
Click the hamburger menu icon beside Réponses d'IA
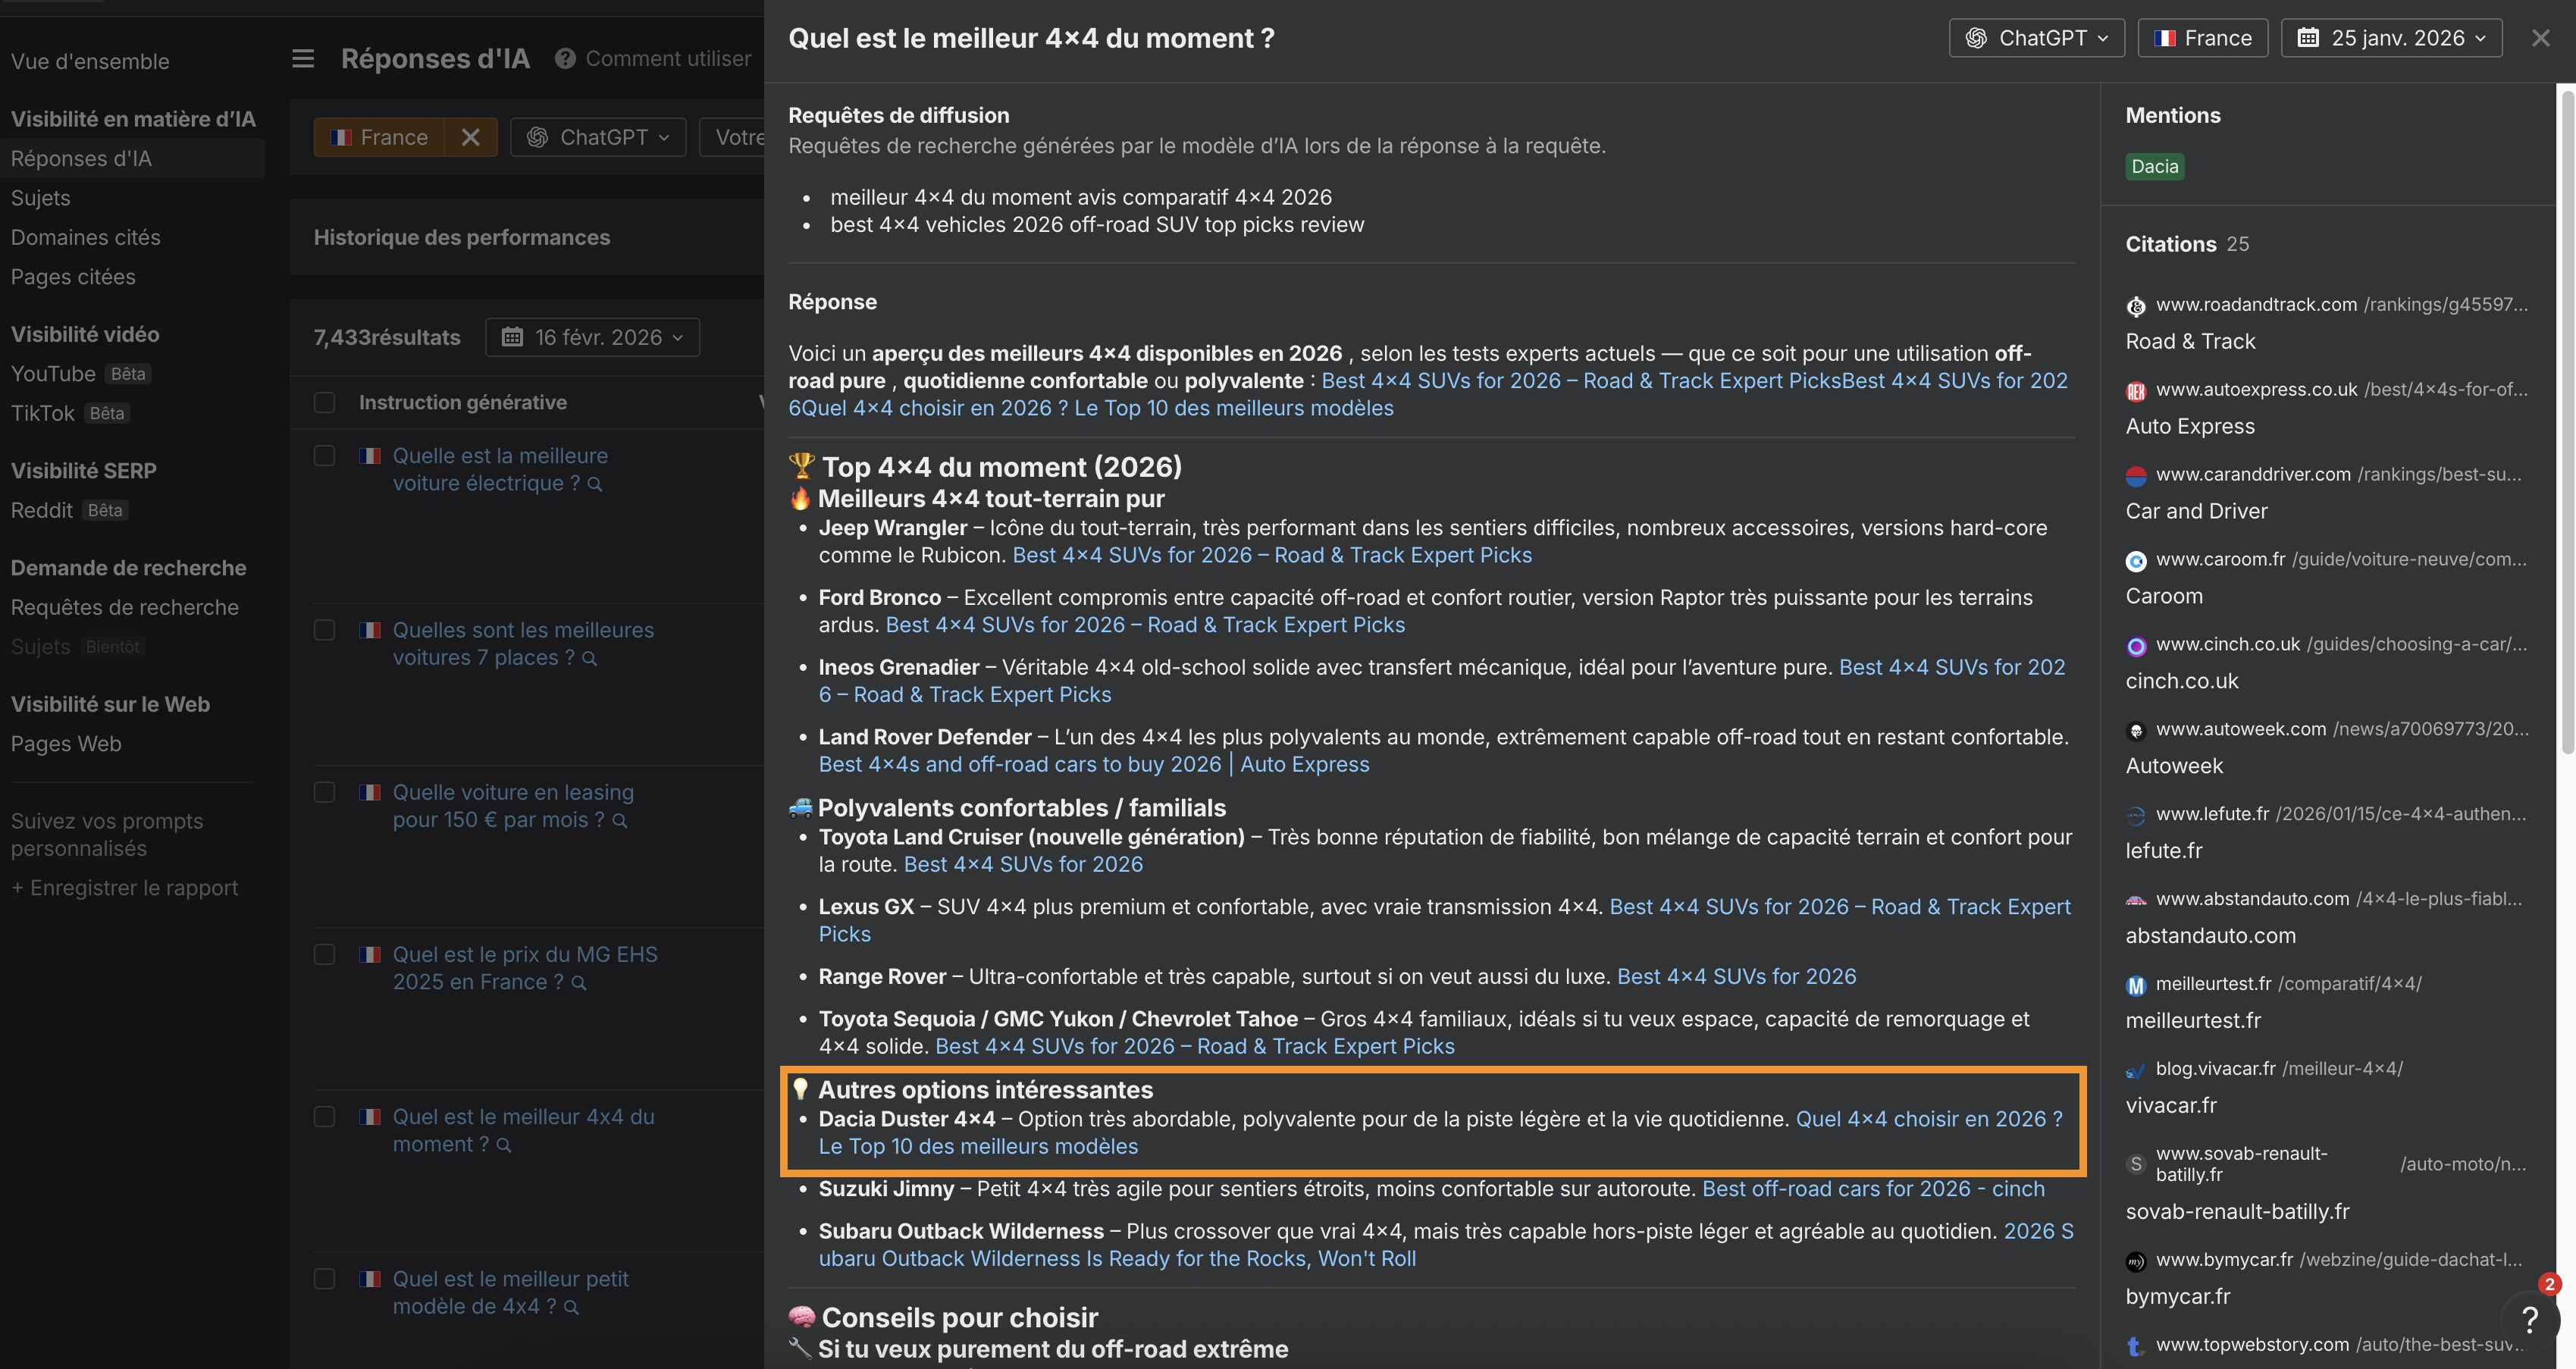point(302,58)
